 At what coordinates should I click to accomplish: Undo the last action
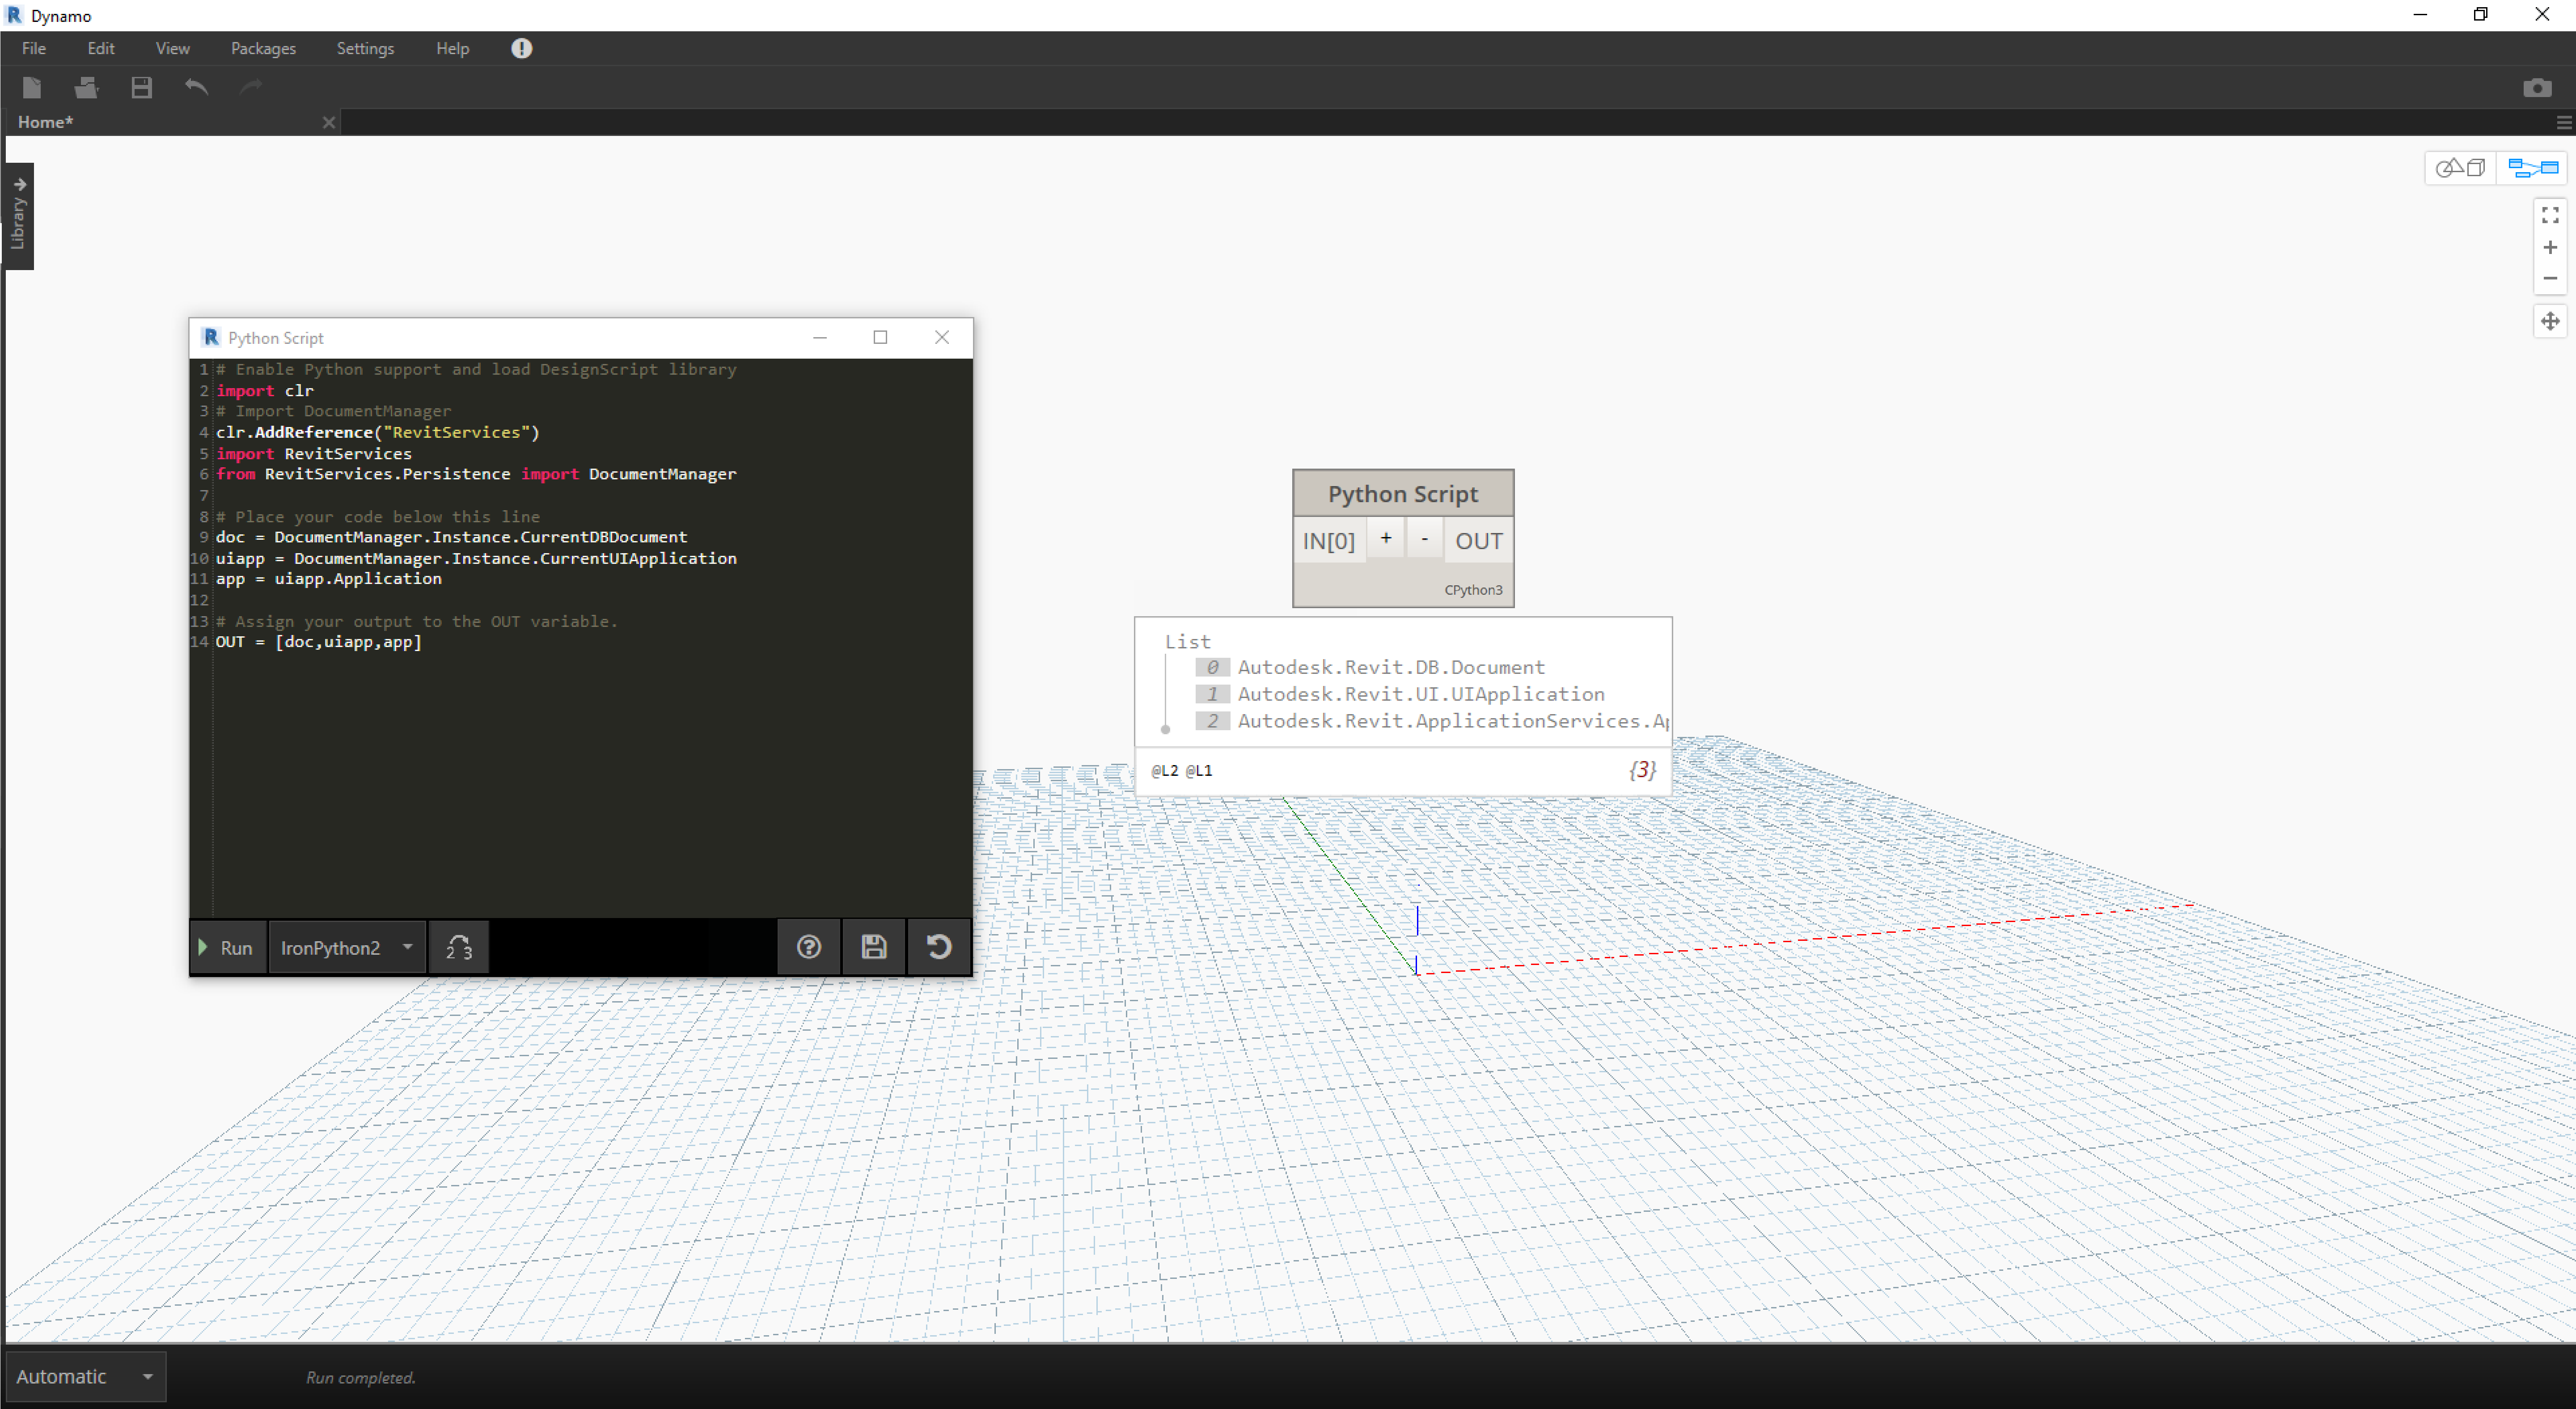click(x=196, y=87)
